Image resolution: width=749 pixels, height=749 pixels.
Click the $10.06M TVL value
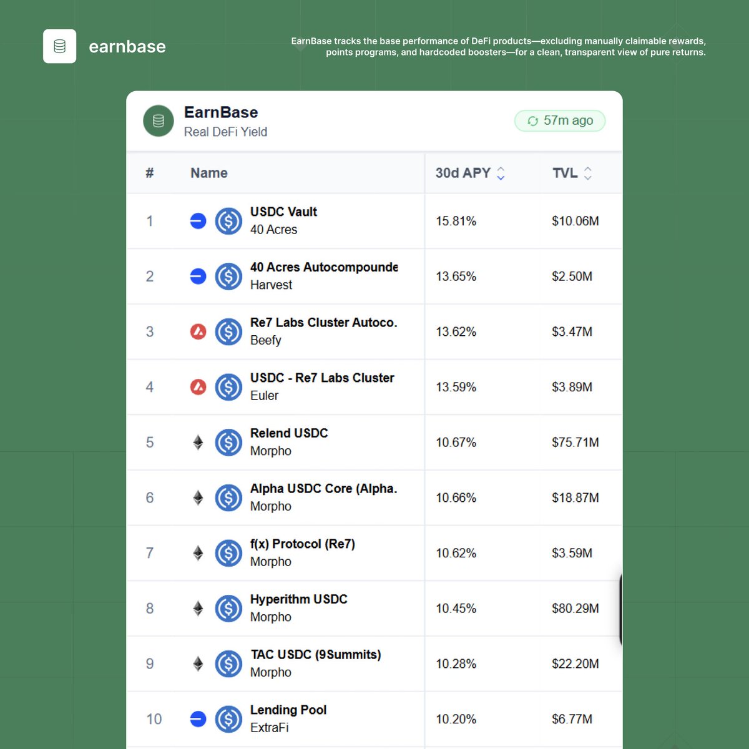[x=575, y=221]
